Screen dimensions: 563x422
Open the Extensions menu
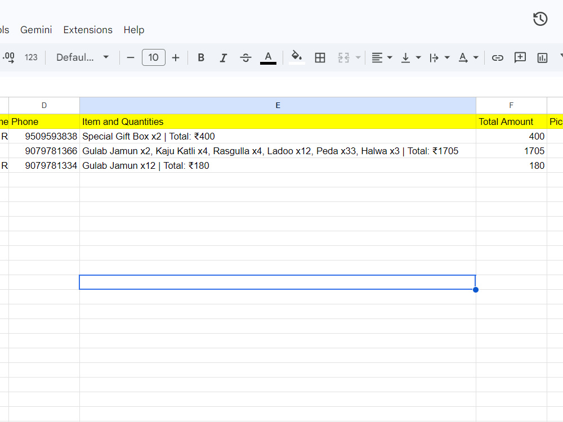click(88, 30)
